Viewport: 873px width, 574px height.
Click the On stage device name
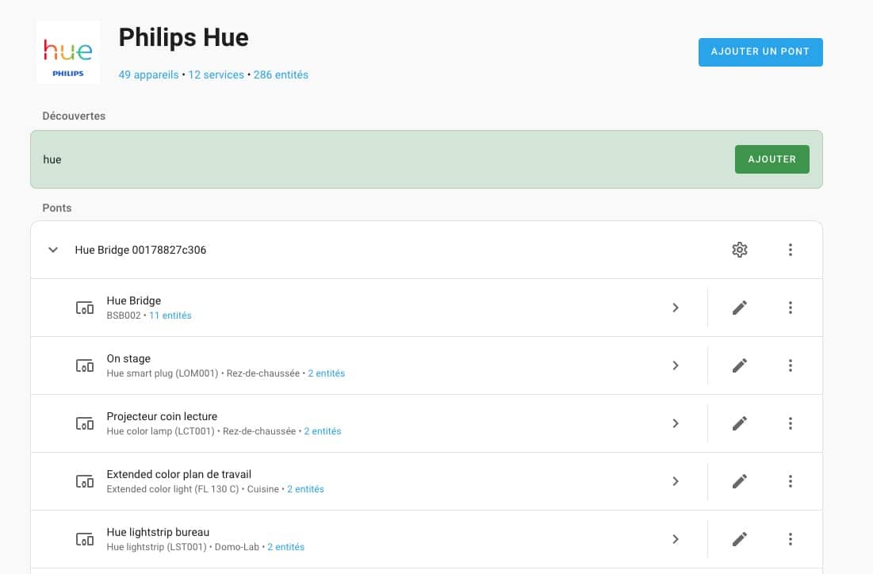tap(128, 358)
